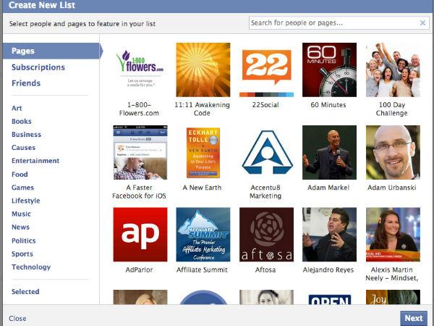Show the Selected items list
The image size is (434, 326).
coord(25,292)
